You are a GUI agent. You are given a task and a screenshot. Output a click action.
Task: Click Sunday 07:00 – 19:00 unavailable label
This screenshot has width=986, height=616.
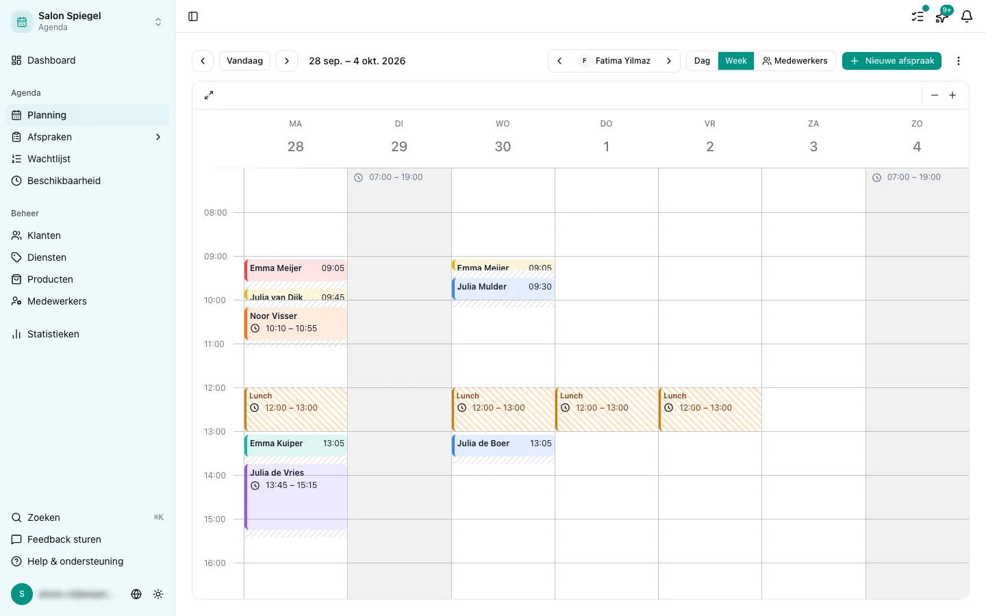coord(907,177)
